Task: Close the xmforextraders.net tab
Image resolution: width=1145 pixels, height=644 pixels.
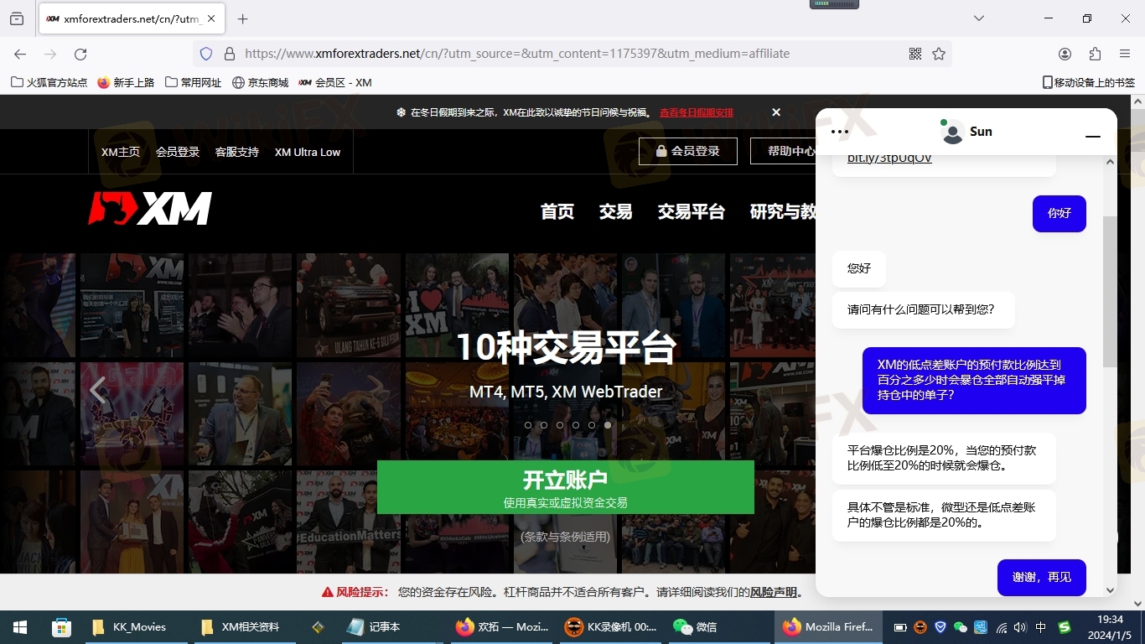Action: 210,18
